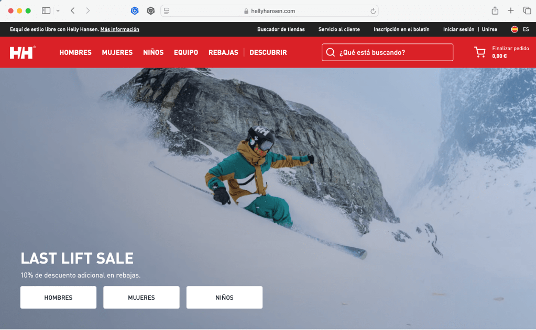Go back with the browser arrow
536x330 pixels.
tap(72, 10)
